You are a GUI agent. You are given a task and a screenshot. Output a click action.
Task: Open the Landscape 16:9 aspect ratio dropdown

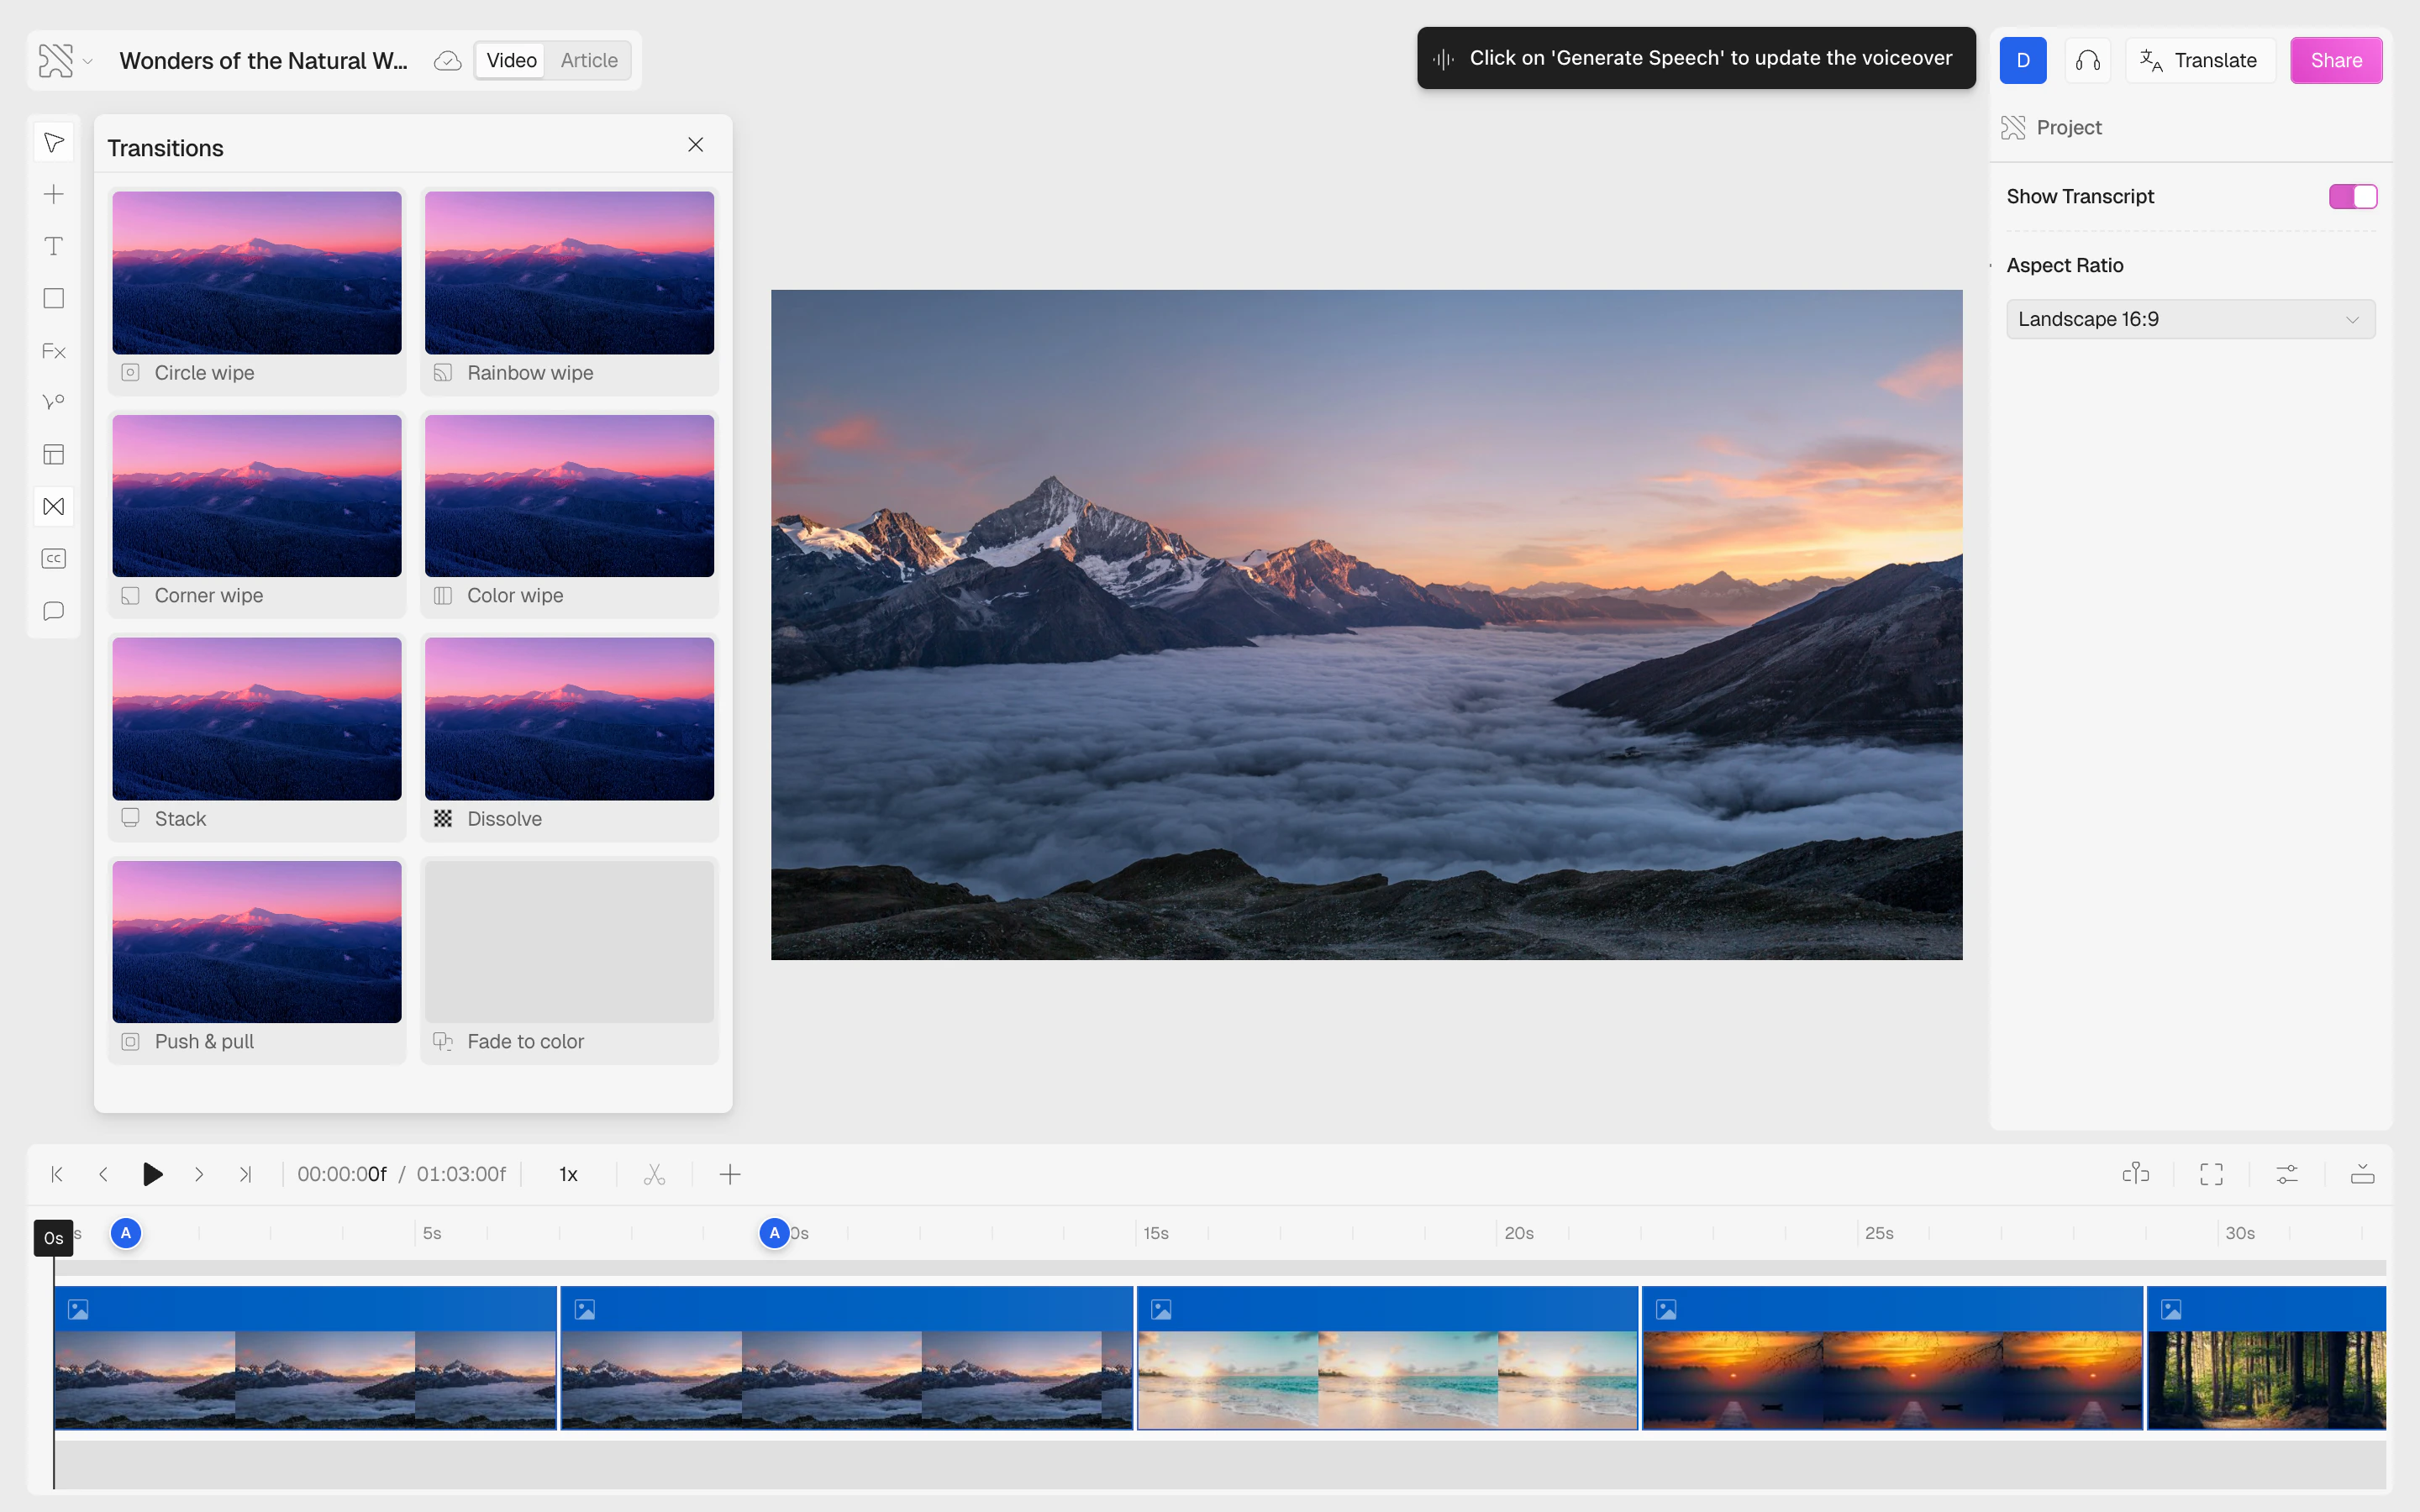pos(2190,319)
